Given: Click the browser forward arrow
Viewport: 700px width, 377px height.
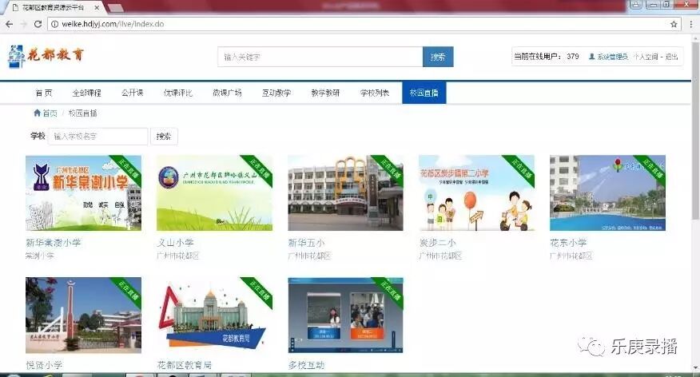Looking at the screenshot, I should 24,25.
